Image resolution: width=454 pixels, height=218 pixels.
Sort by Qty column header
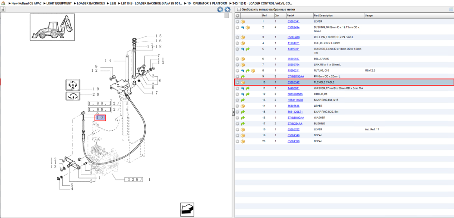pyautogui.click(x=277, y=15)
